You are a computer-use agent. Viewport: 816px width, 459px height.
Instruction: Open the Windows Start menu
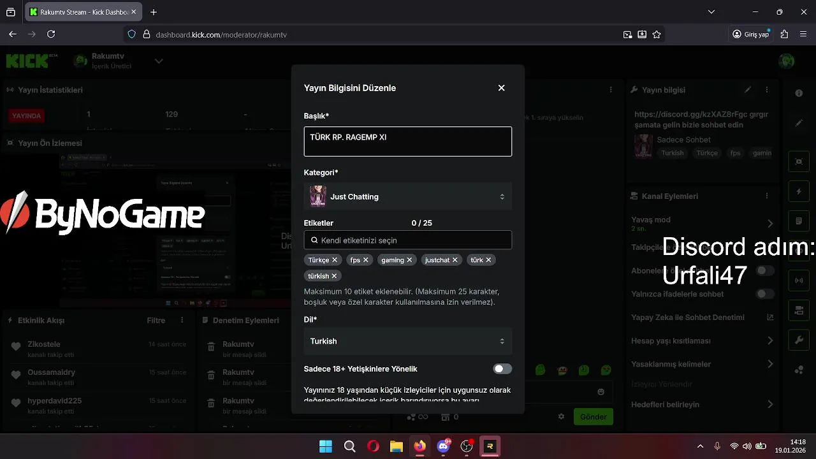pos(326,446)
